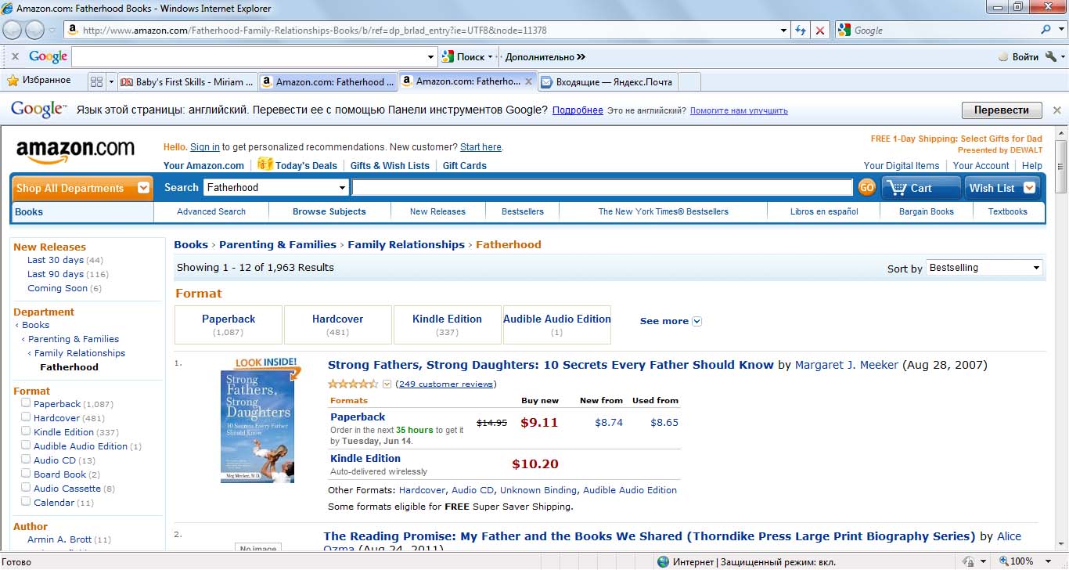Open the tab list dropdown arrow
This screenshot has height=570, width=1069.
[111, 81]
